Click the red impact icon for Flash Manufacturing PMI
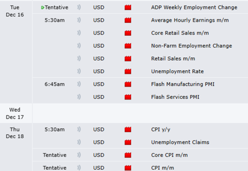The height and width of the screenshot is (171, 248). [128, 84]
